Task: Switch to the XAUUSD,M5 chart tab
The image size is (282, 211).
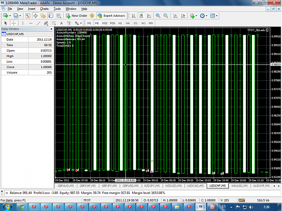Action: click(x=240, y=186)
